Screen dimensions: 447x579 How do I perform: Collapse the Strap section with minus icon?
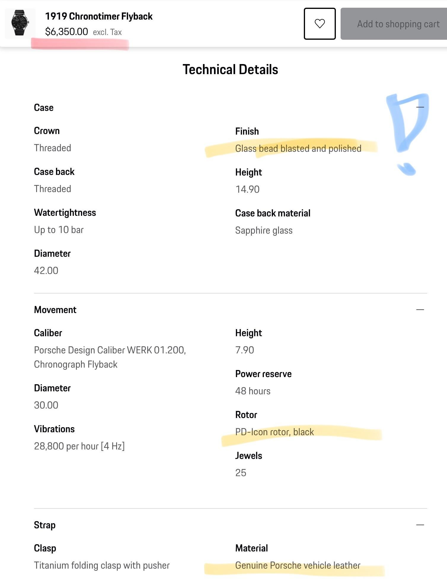[420, 525]
